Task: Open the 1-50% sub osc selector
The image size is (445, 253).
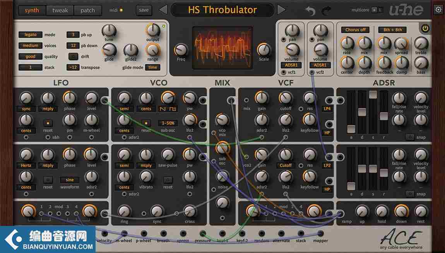Action: coord(168,123)
